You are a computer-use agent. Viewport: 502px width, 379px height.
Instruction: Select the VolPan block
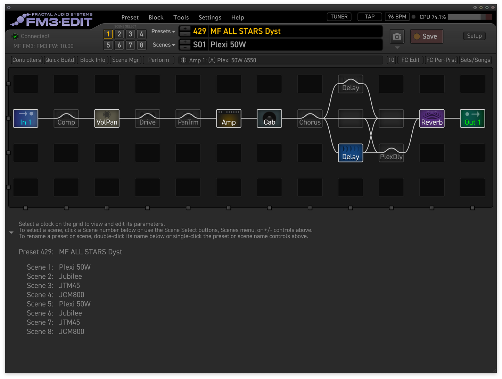(x=107, y=118)
